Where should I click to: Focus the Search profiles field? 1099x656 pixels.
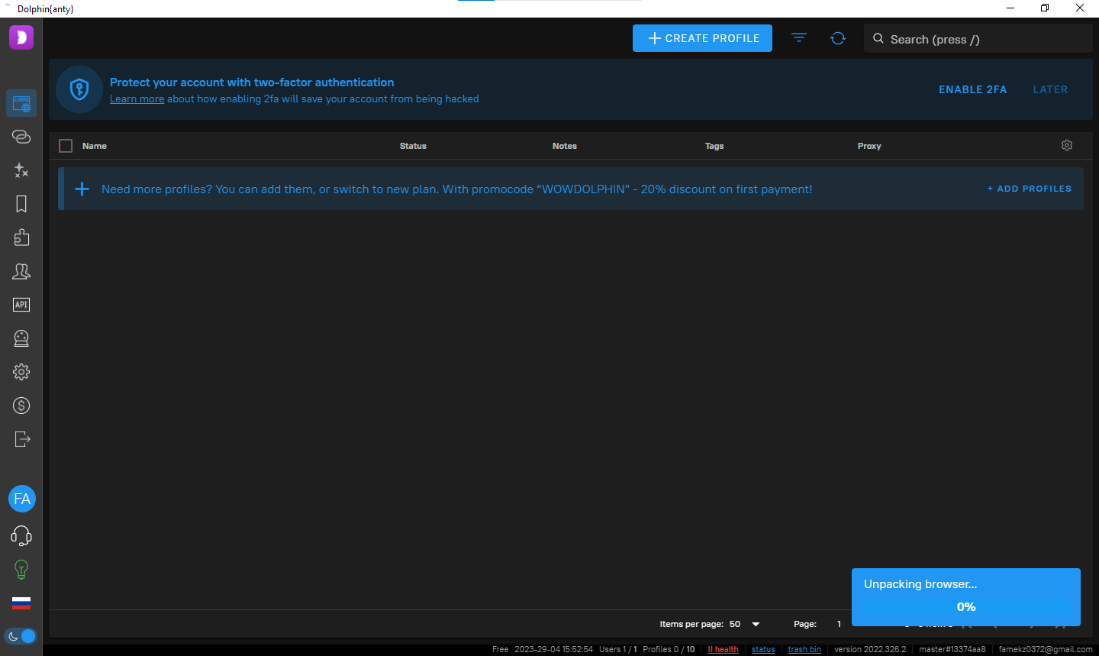click(978, 38)
